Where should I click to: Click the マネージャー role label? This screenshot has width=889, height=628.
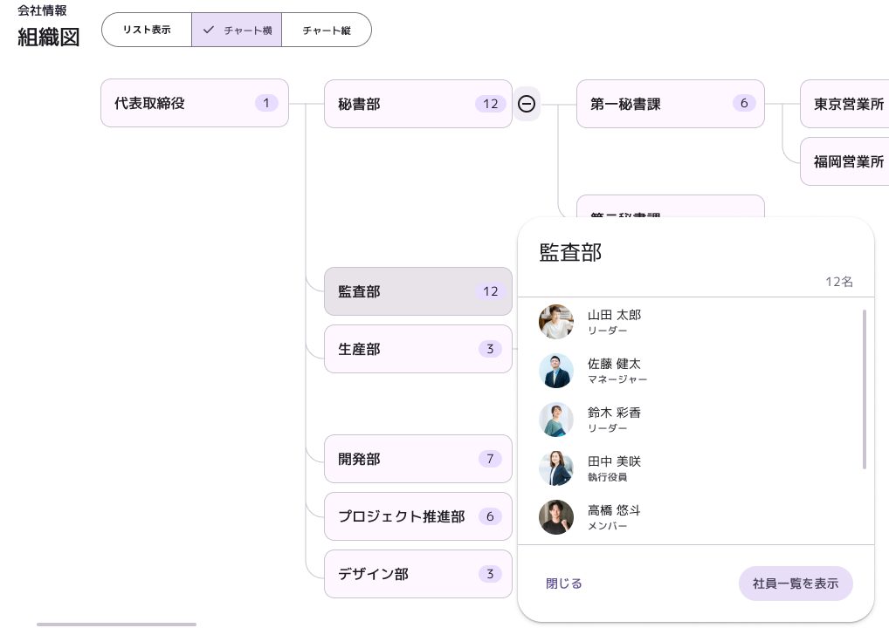tap(617, 379)
